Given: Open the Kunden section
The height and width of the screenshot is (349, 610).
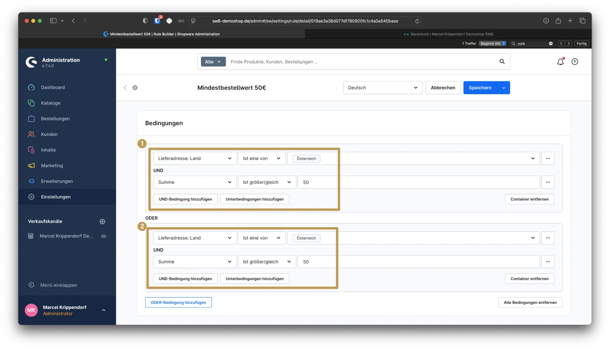Looking at the screenshot, I should 49,134.
